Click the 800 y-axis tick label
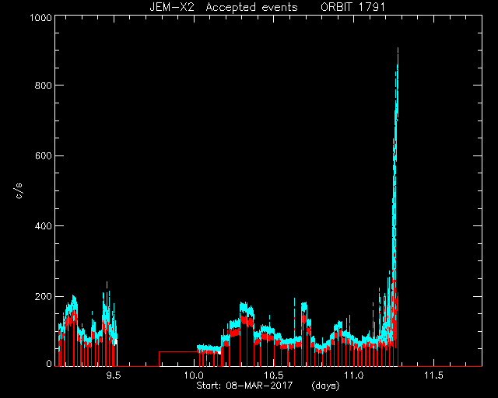This screenshot has width=498, height=398. click(44, 85)
